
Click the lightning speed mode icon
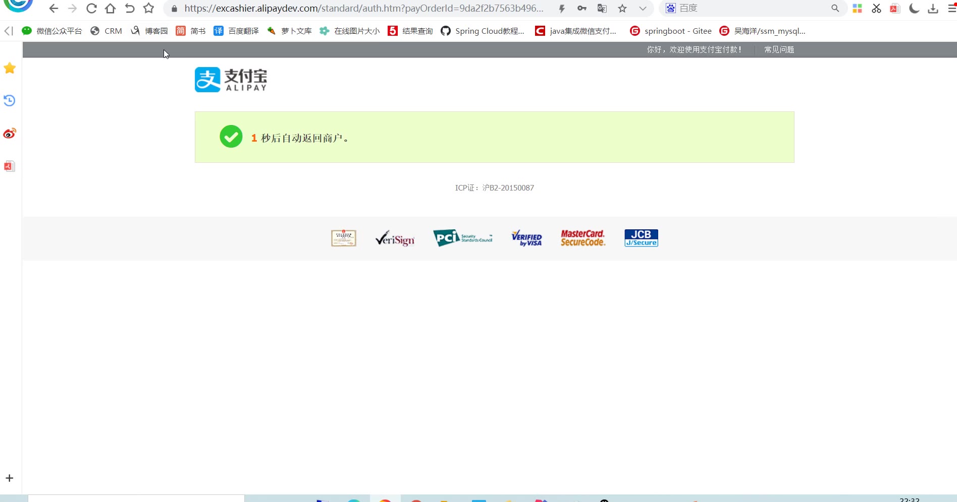point(562,9)
